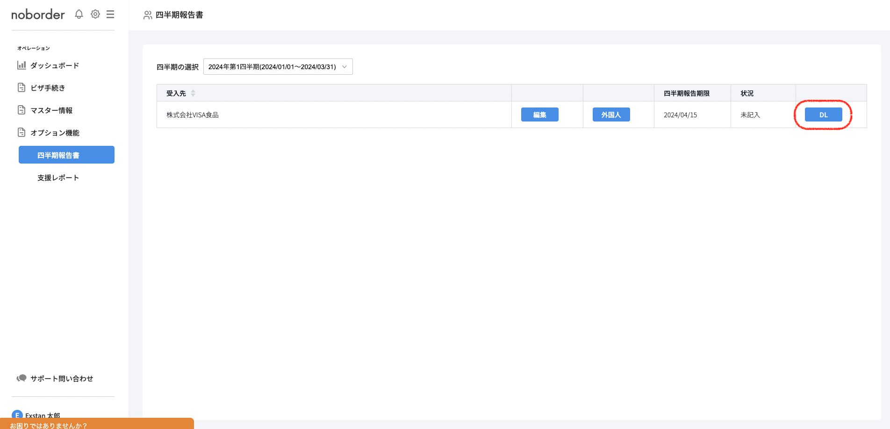Screen dimensions: 890x429
Task: Click the マスター情報 document icon
Action: (x=22, y=110)
